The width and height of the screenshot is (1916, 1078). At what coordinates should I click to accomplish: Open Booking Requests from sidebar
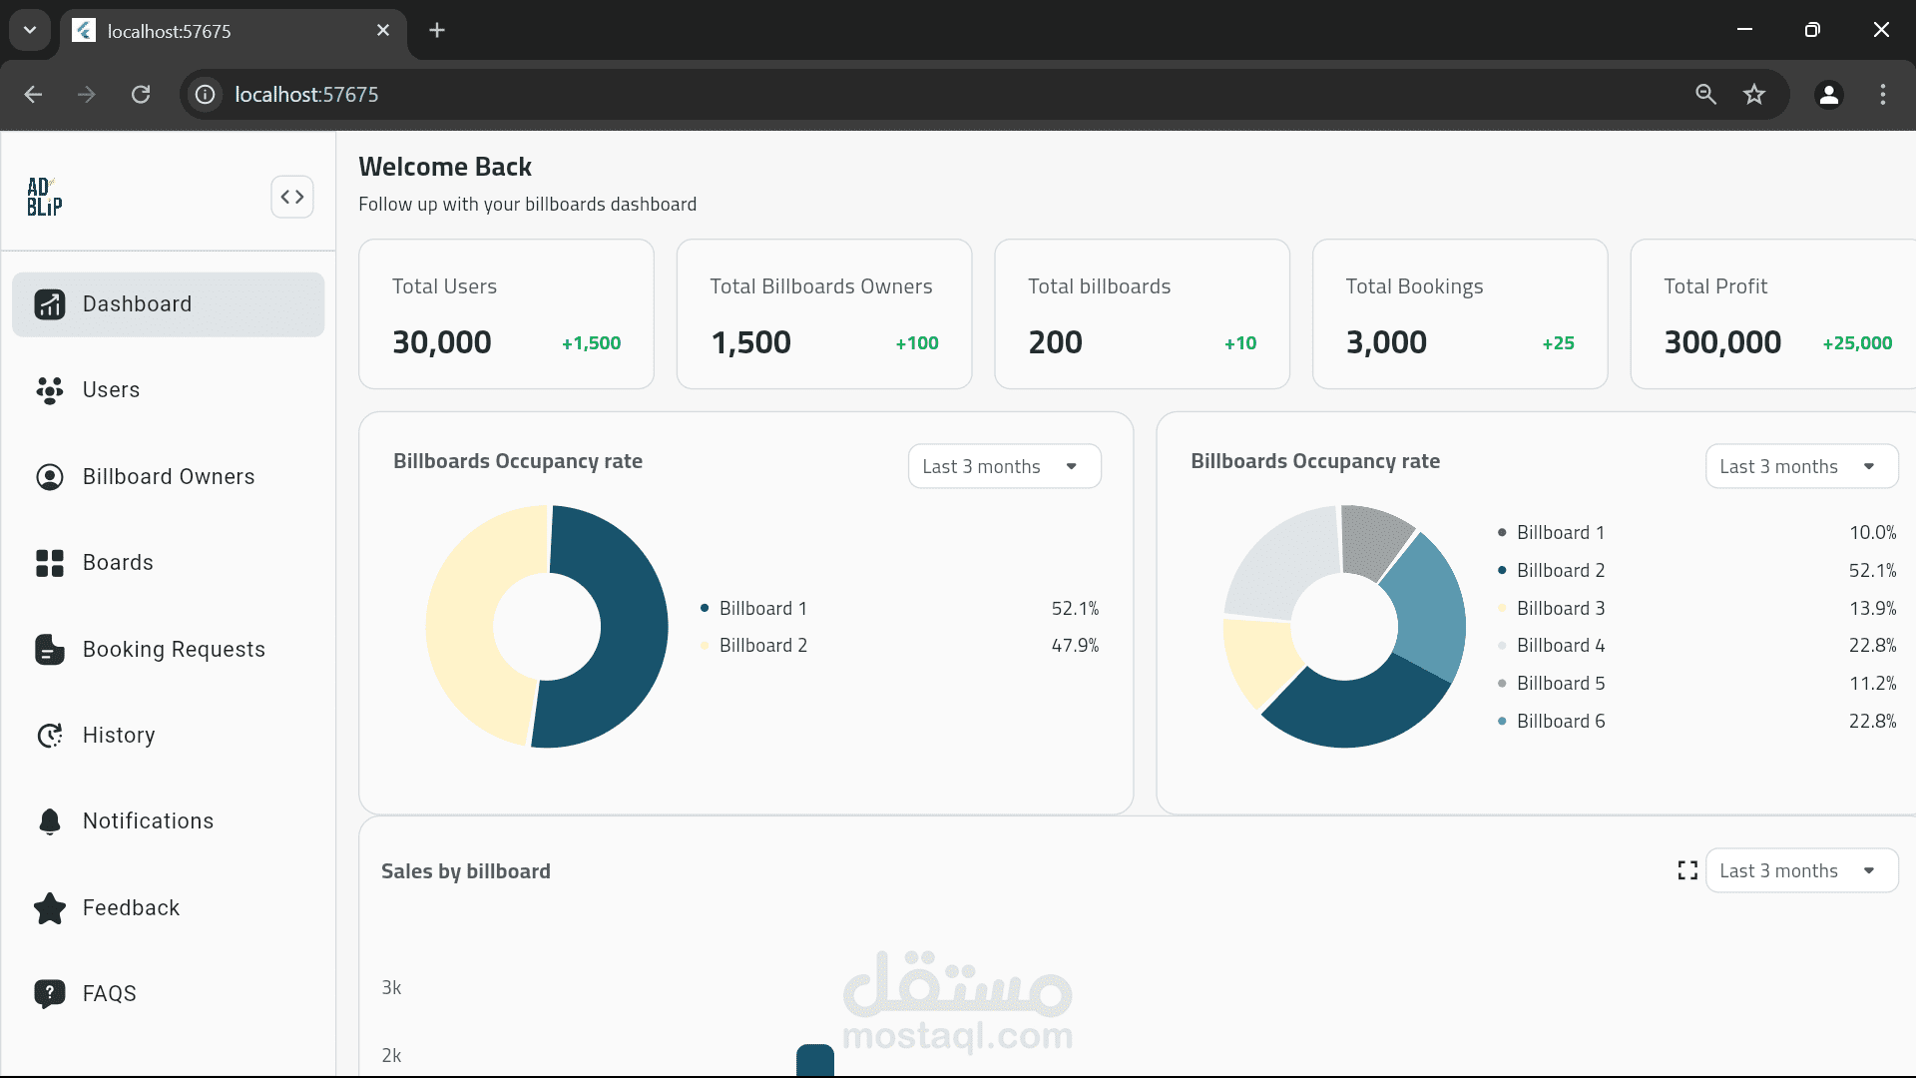point(174,649)
